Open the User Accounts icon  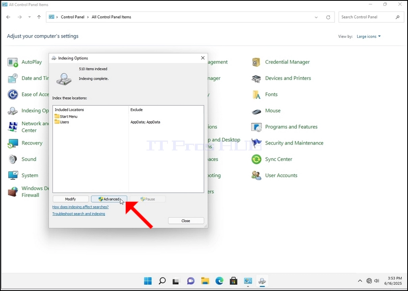pos(256,175)
